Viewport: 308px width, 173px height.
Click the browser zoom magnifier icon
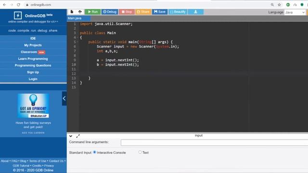point(272,5)
